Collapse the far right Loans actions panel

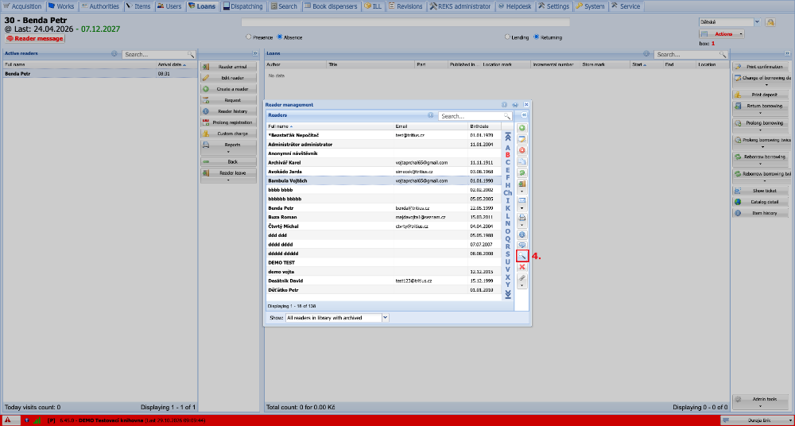point(787,53)
